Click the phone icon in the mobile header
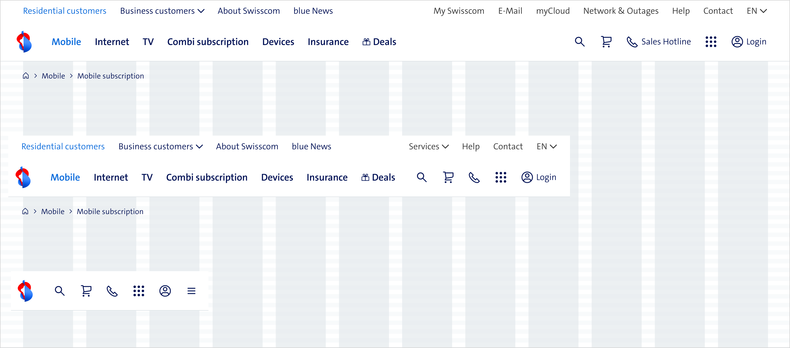 pyautogui.click(x=112, y=291)
